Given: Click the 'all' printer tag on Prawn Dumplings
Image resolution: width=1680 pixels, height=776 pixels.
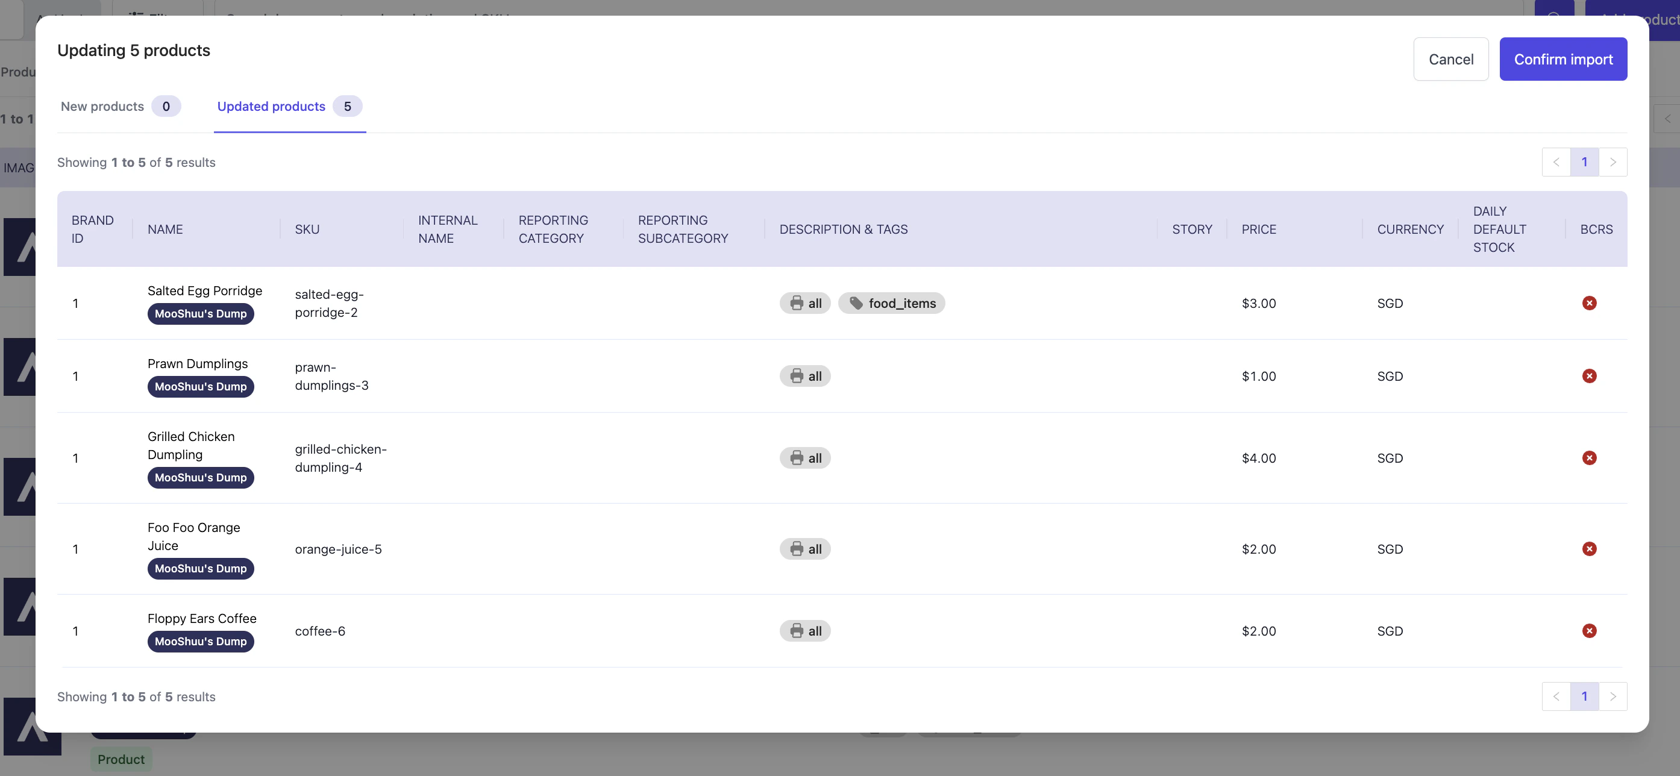Looking at the screenshot, I should (805, 377).
